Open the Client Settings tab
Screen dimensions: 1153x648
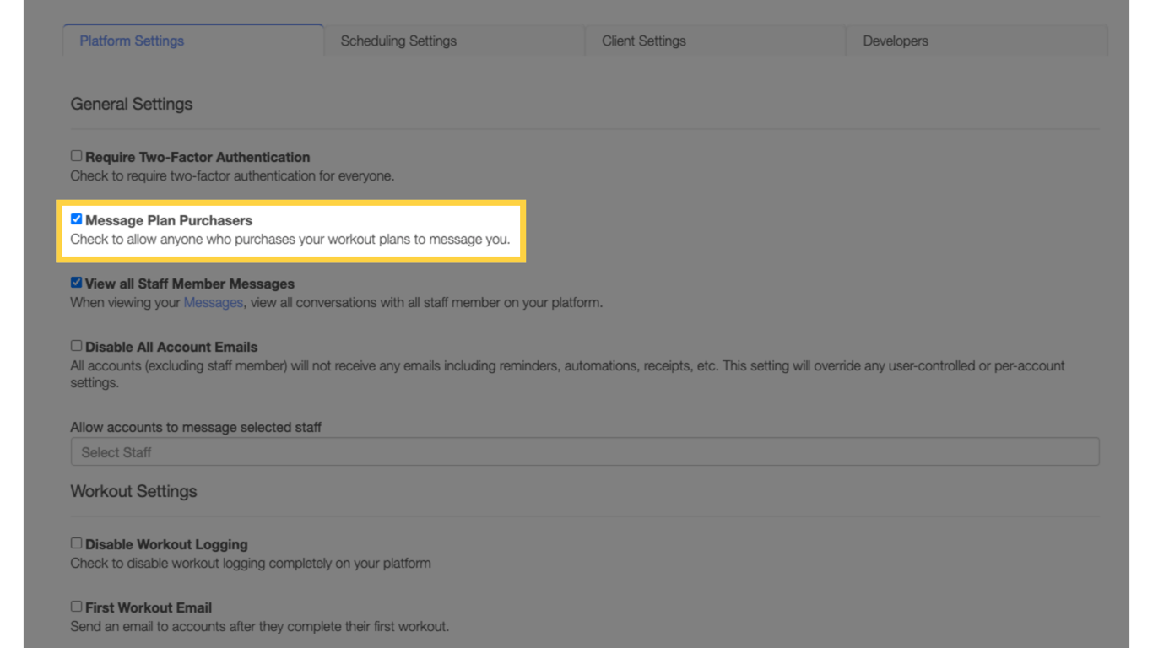tap(643, 40)
